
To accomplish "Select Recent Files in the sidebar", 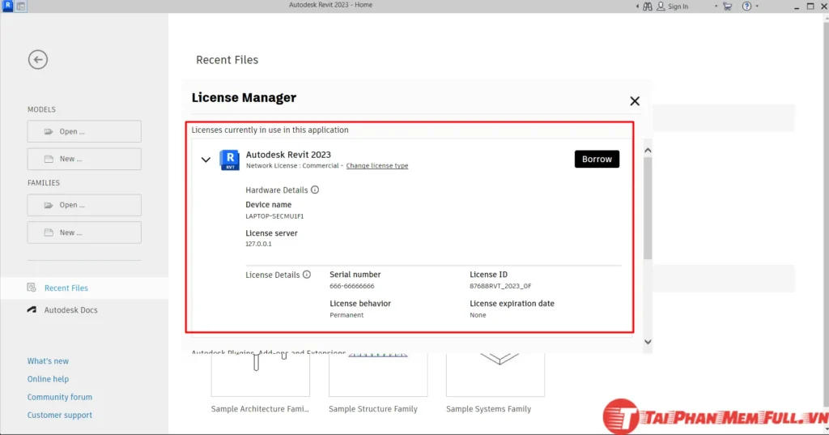I will pyautogui.click(x=66, y=288).
